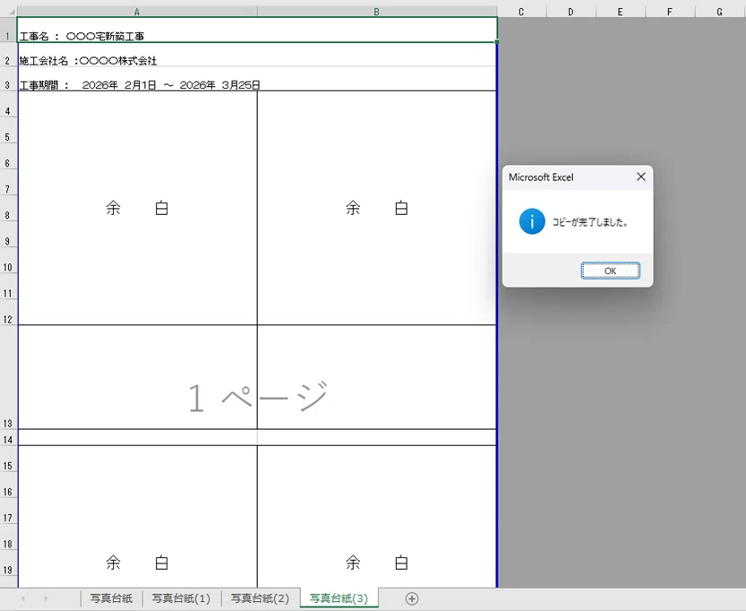Close the Microsoft Excel message dialog
This screenshot has height=611, width=746.
point(641,176)
